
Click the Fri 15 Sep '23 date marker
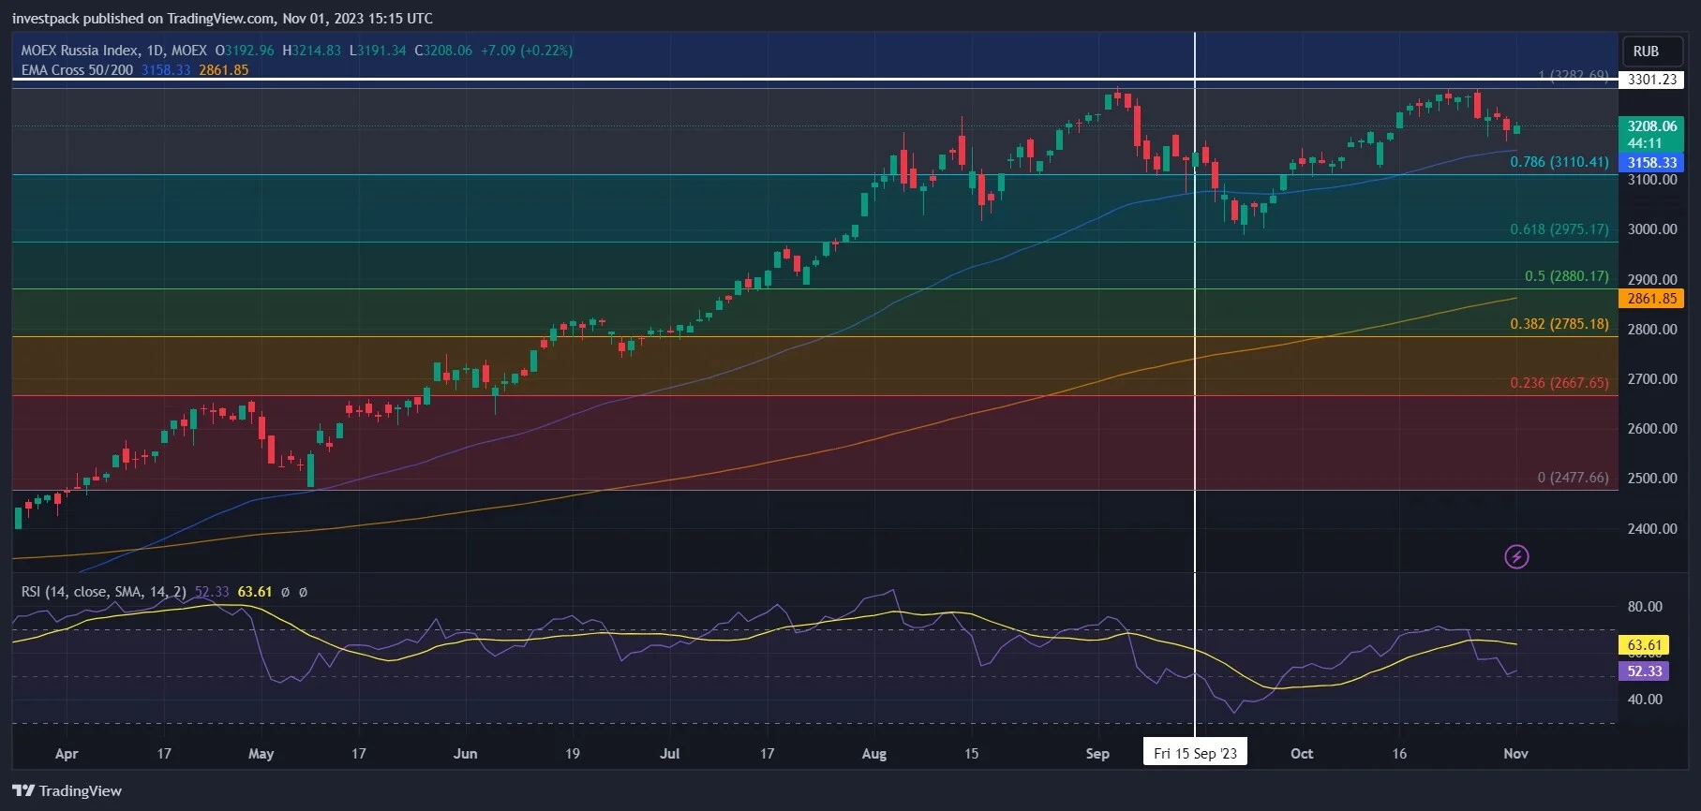1195,753
